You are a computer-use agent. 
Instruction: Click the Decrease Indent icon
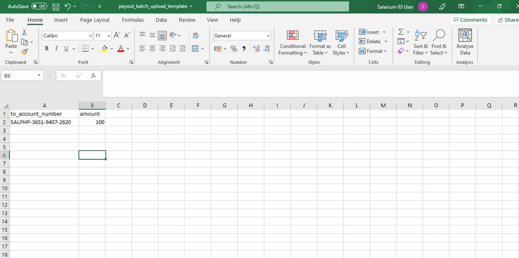coord(173,48)
